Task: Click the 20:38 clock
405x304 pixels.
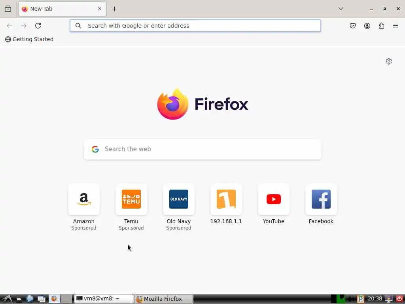Action: [375, 299]
